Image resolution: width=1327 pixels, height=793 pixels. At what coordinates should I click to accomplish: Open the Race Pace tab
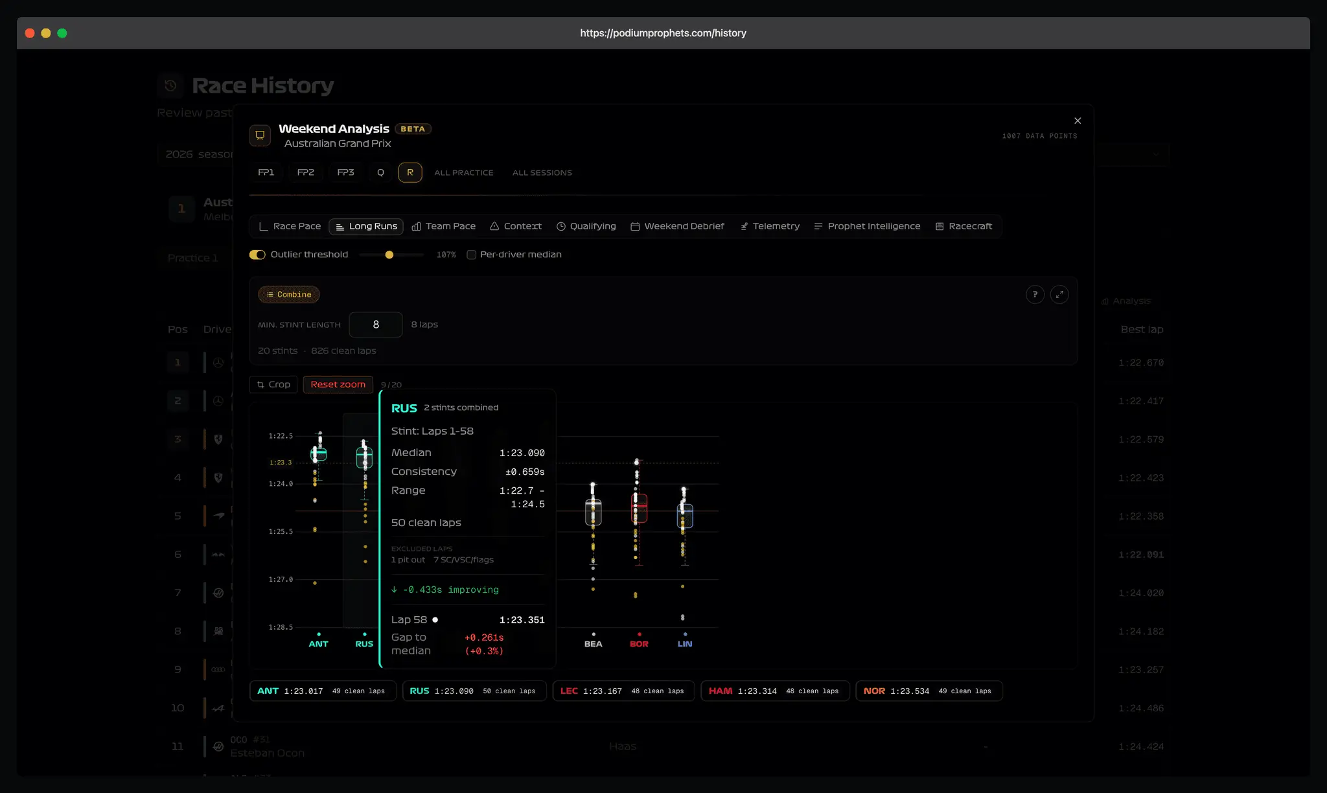click(x=290, y=226)
